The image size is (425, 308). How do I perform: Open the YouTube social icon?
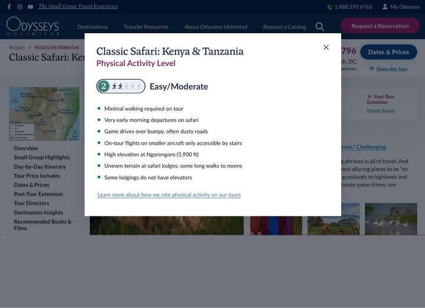[30, 7]
